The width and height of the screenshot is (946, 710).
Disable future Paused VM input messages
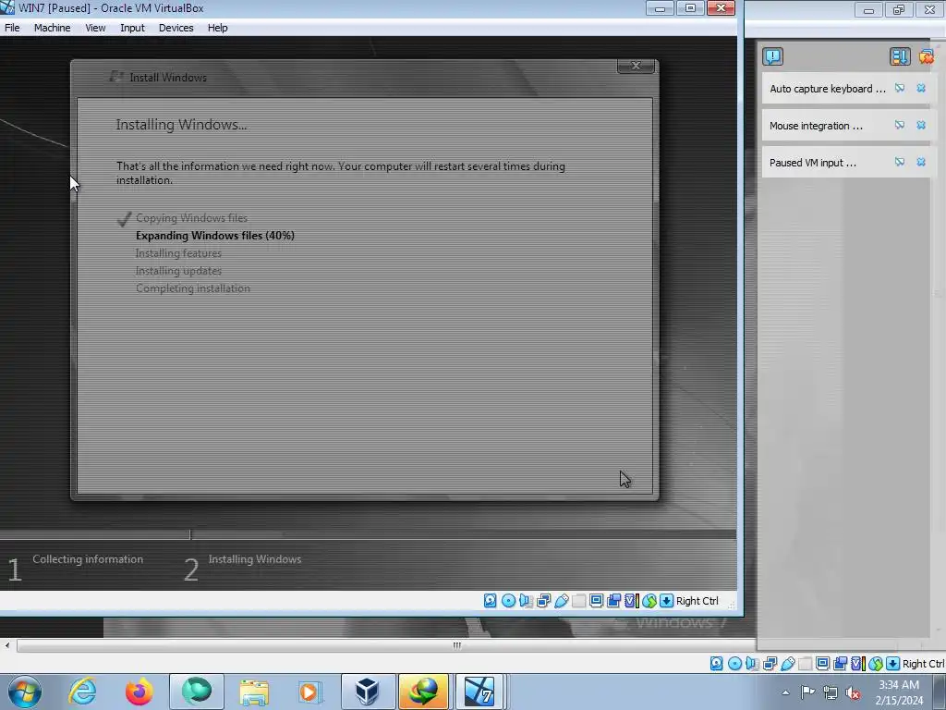900,162
